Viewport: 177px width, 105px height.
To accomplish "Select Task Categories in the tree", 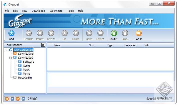I will tap(23, 50).
